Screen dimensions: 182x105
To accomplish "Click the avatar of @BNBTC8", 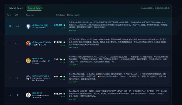I will [x=28, y=95].
